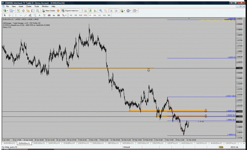Open the New Chart tool
Screen dimensions: 247x150
(x=5, y=11)
